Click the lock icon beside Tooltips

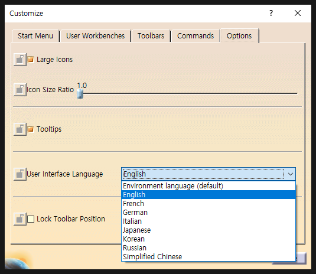coord(20,129)
